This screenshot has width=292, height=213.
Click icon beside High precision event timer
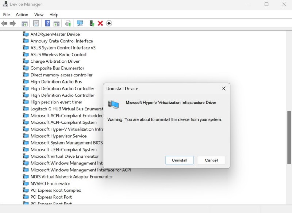26,102
